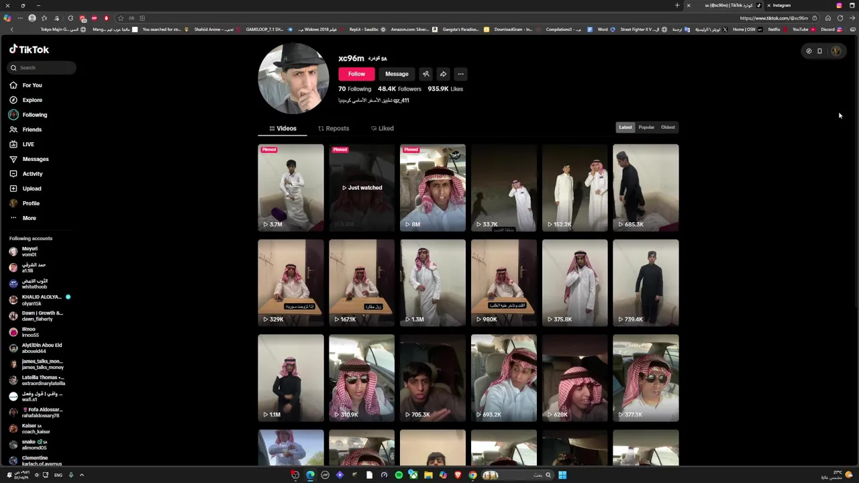Image resolution: width=859 pixels, height=483 pixels.
Task: Open the Upload page
Action: (26, 189)
